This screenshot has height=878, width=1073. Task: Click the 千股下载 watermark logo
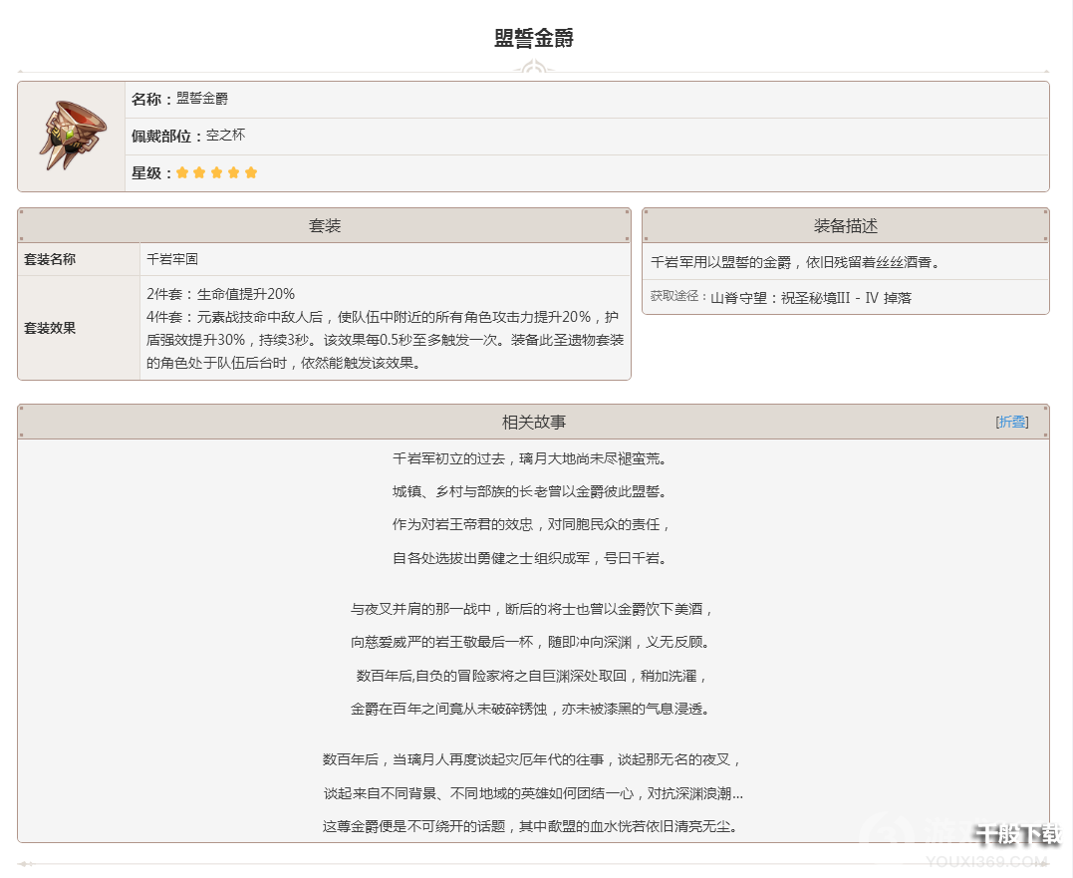1016,835
